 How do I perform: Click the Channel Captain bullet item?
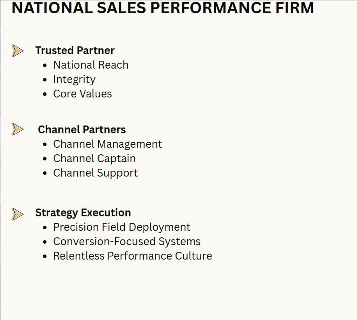coord(94,159)
